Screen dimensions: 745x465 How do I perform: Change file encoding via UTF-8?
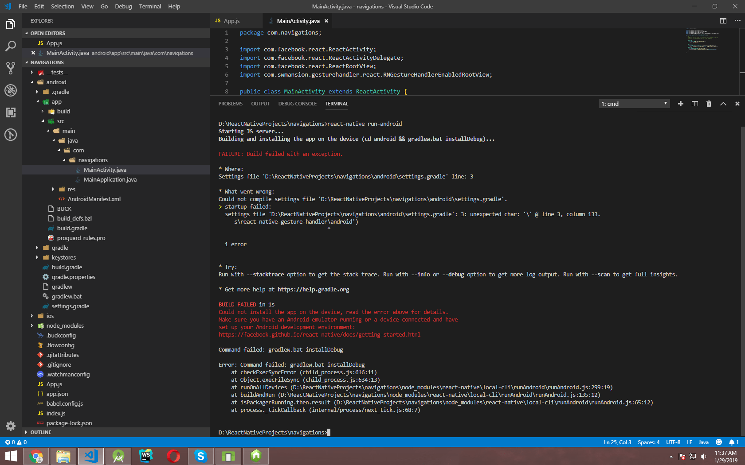(673, 442)
